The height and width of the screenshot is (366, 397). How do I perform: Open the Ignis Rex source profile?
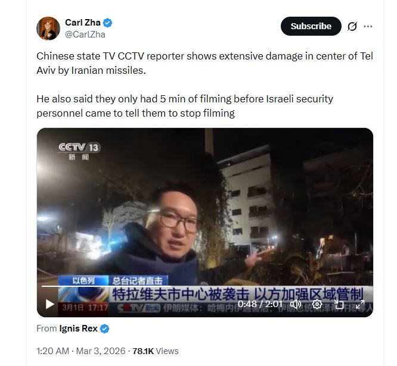(78, 329)
